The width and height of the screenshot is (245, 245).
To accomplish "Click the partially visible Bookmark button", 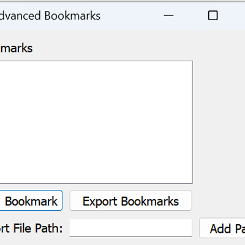I will [31, 200].
